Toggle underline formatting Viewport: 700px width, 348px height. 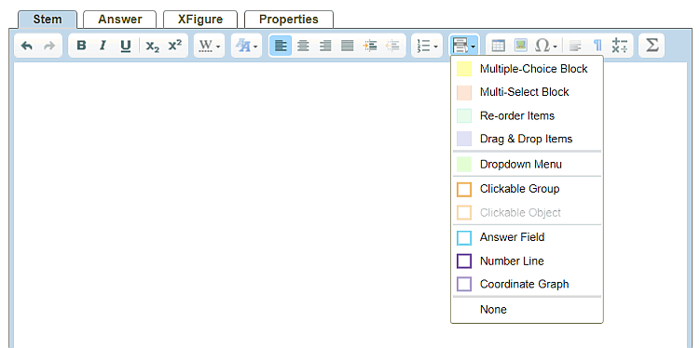[126, 46]
